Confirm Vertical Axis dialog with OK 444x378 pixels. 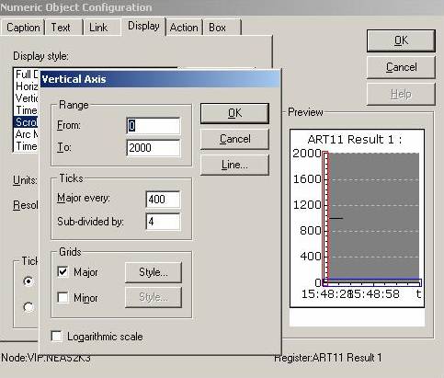[234, 113]
